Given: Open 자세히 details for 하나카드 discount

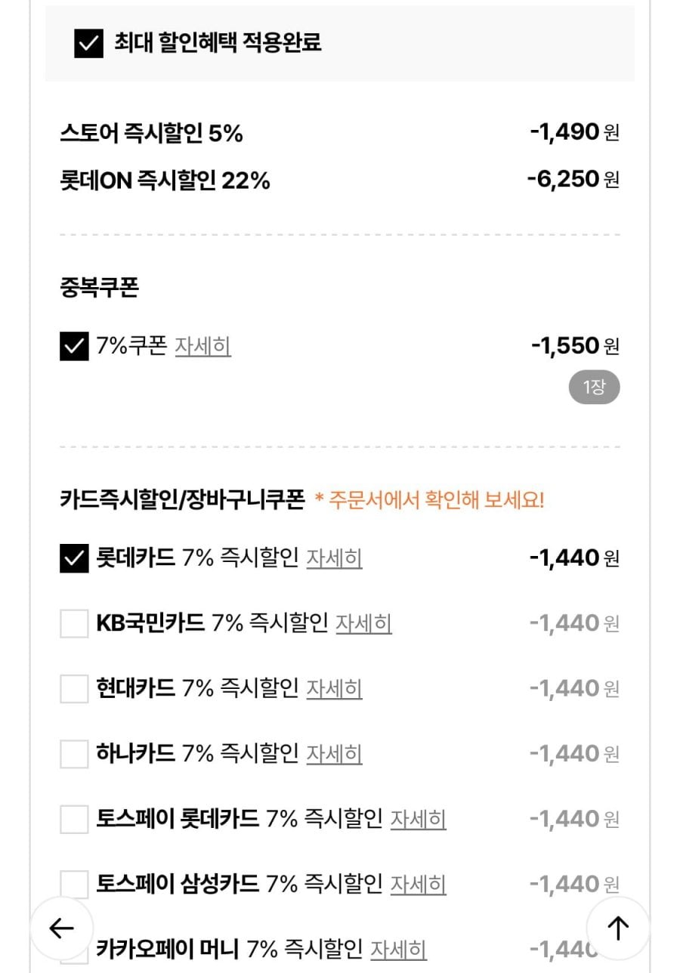Looking at the screenshot, I should tap(334, 753).
